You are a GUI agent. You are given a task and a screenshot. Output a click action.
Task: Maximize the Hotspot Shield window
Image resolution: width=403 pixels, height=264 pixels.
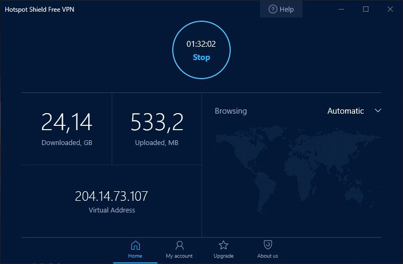coord(366,9)
